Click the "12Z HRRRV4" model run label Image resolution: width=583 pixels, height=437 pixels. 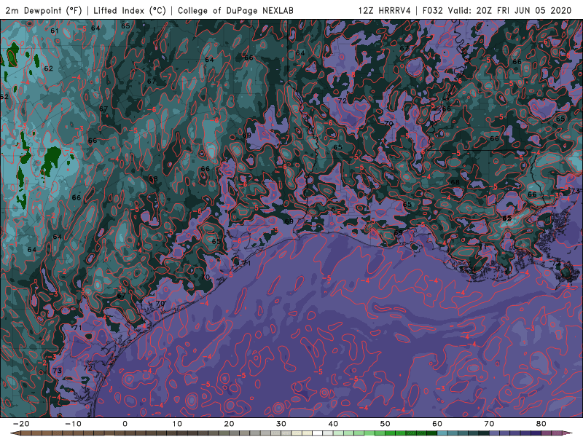pos(384,10)
